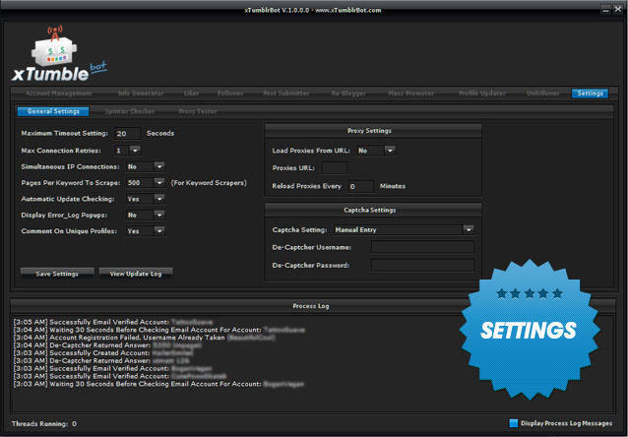This screenshot has width=628, height=437.
Task: Click the De-Captcher Username field
Action: tap(422, 247)
